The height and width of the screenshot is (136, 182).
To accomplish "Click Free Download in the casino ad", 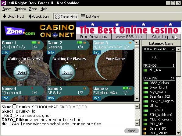I will (x=94, y=37).
